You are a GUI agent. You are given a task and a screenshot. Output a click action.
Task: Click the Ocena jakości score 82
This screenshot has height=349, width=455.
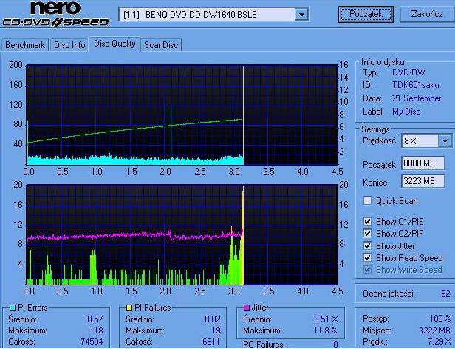(445, 294)
